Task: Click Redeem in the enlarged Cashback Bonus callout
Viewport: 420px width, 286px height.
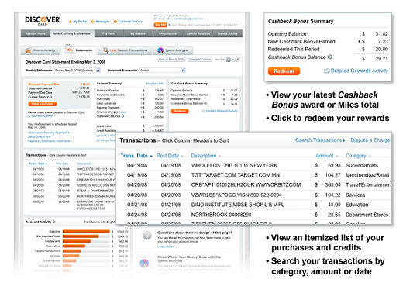Action: [284, 71]
